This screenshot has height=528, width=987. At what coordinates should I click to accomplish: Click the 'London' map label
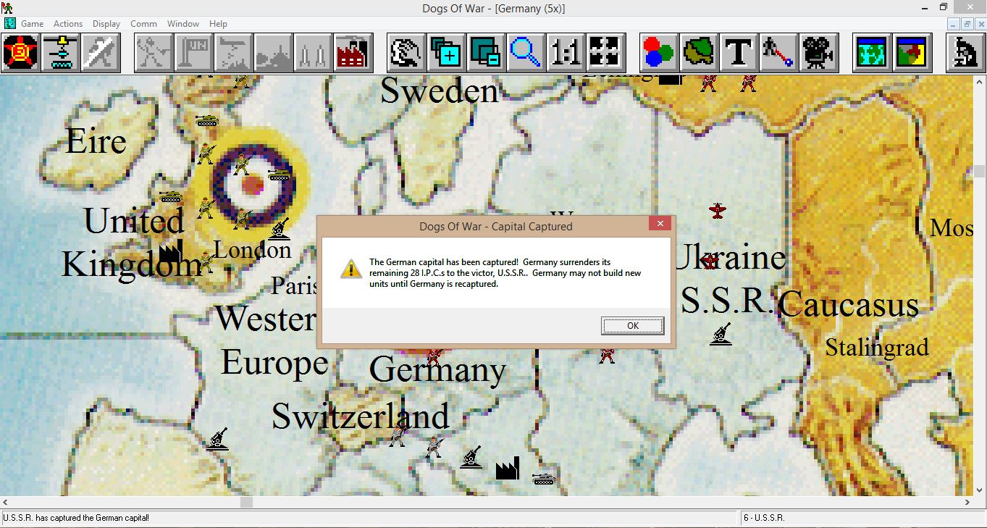point(253,251)
